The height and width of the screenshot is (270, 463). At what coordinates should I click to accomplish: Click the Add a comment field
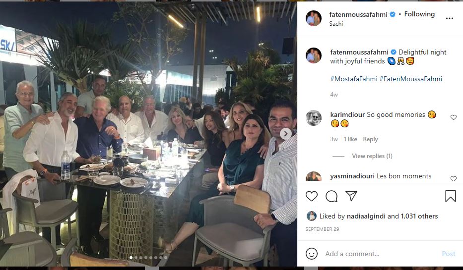click(x=377, y=254)
